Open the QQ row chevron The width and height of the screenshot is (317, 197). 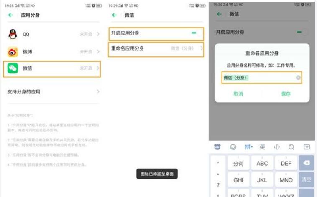(x=98, y=34)
